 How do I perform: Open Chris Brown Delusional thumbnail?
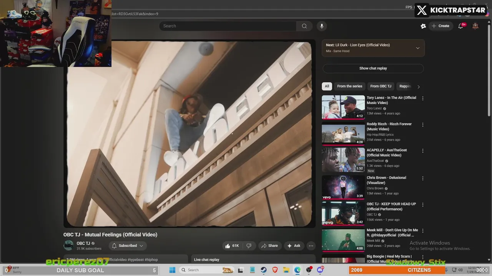tap(343, 187)
